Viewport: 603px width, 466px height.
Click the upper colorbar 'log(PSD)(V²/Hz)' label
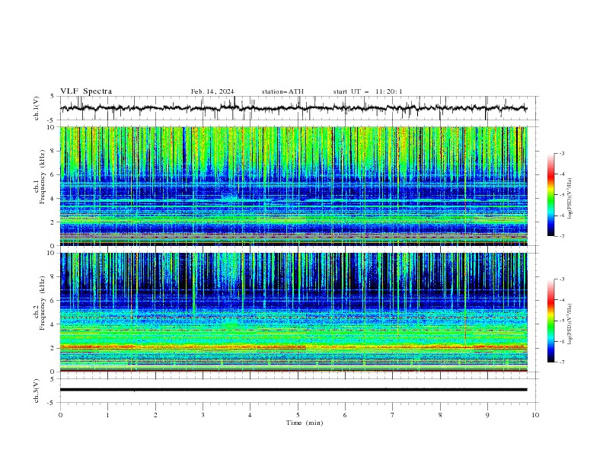point(570,199)
